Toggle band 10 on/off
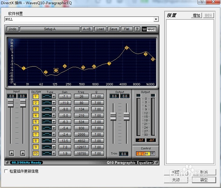 36,153
